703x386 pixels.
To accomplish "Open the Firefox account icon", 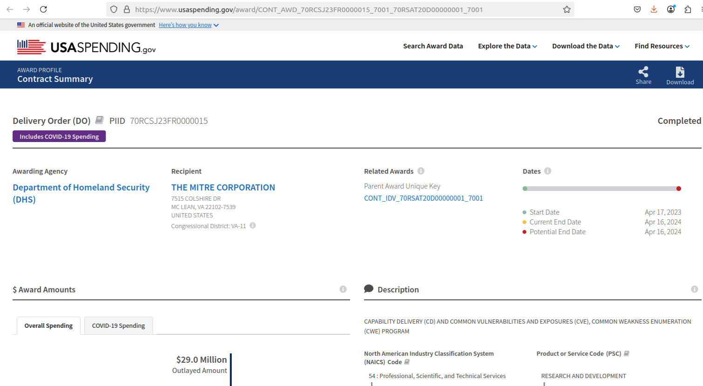I will 671,9.
